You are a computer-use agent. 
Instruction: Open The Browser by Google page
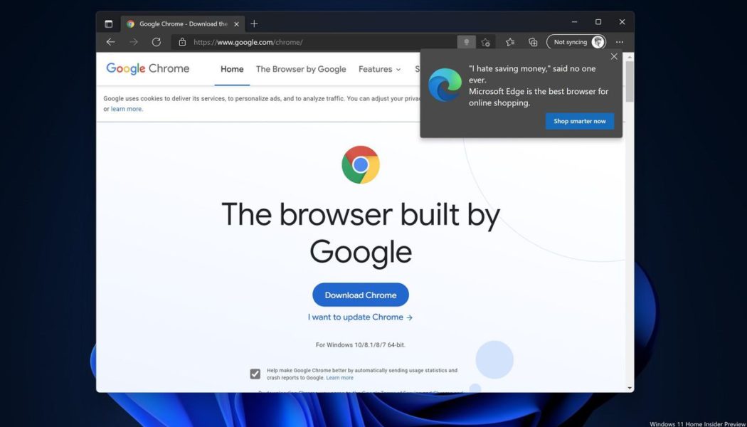[301, 69]
